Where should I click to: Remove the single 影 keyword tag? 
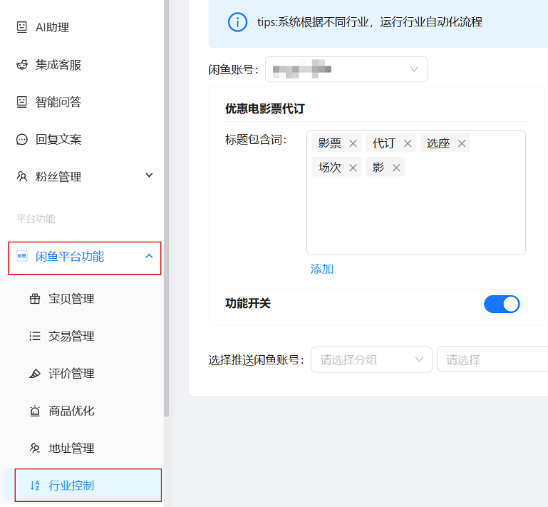click(396, 168)
